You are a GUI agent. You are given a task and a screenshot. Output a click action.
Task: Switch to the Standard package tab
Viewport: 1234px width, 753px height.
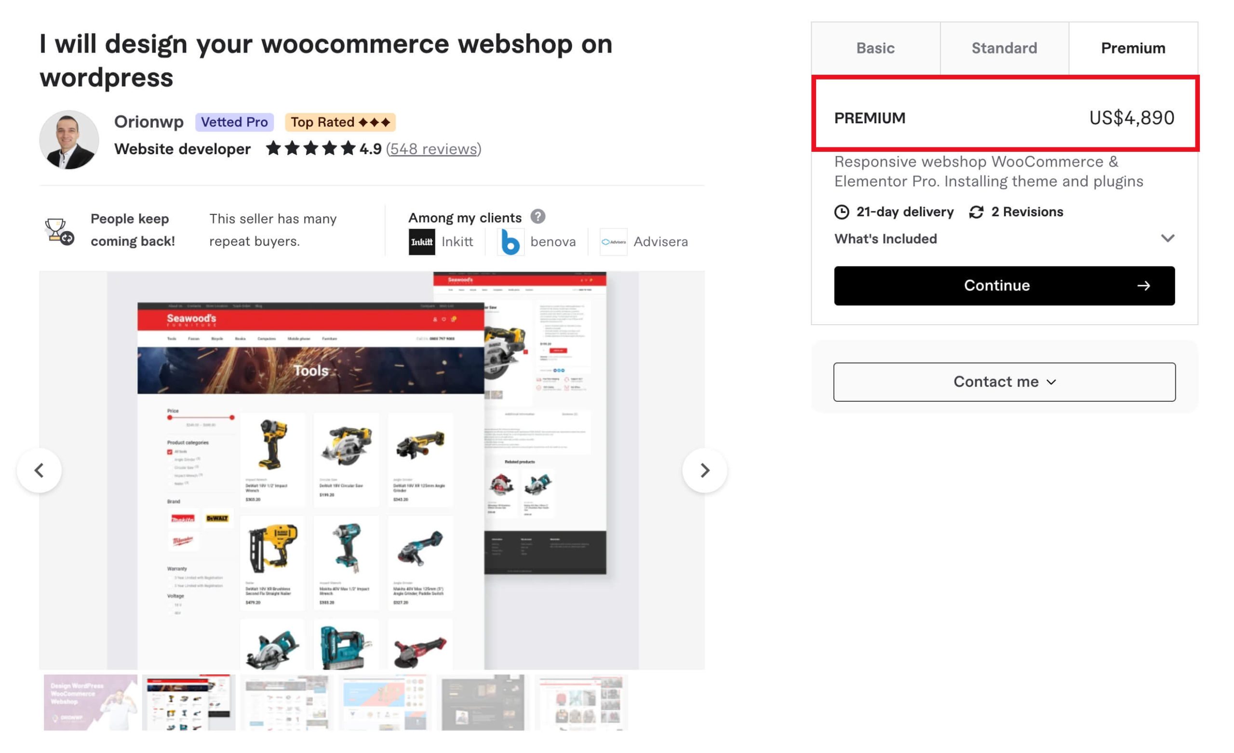(x=1004, y=48)
